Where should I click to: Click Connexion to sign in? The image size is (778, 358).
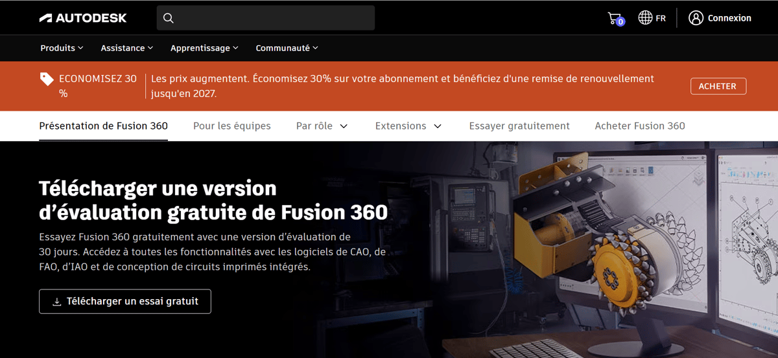(729, 18)
